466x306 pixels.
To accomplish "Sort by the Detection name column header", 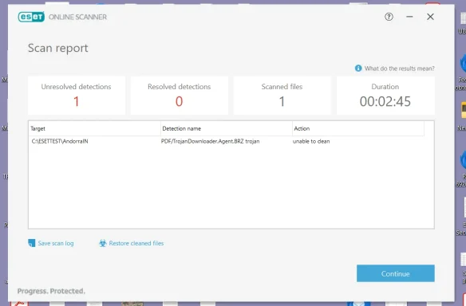I will click(227, 128).
